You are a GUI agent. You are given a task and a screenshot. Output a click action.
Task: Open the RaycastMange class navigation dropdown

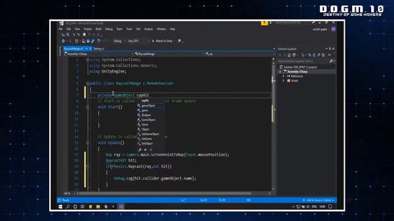tap(169, 54)
